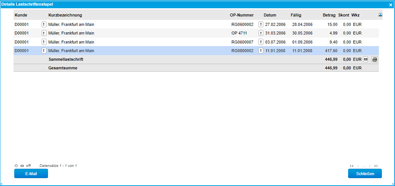Click envelope icon in Sammellastschrift row
395x186 pixels.
coord(365,59)
